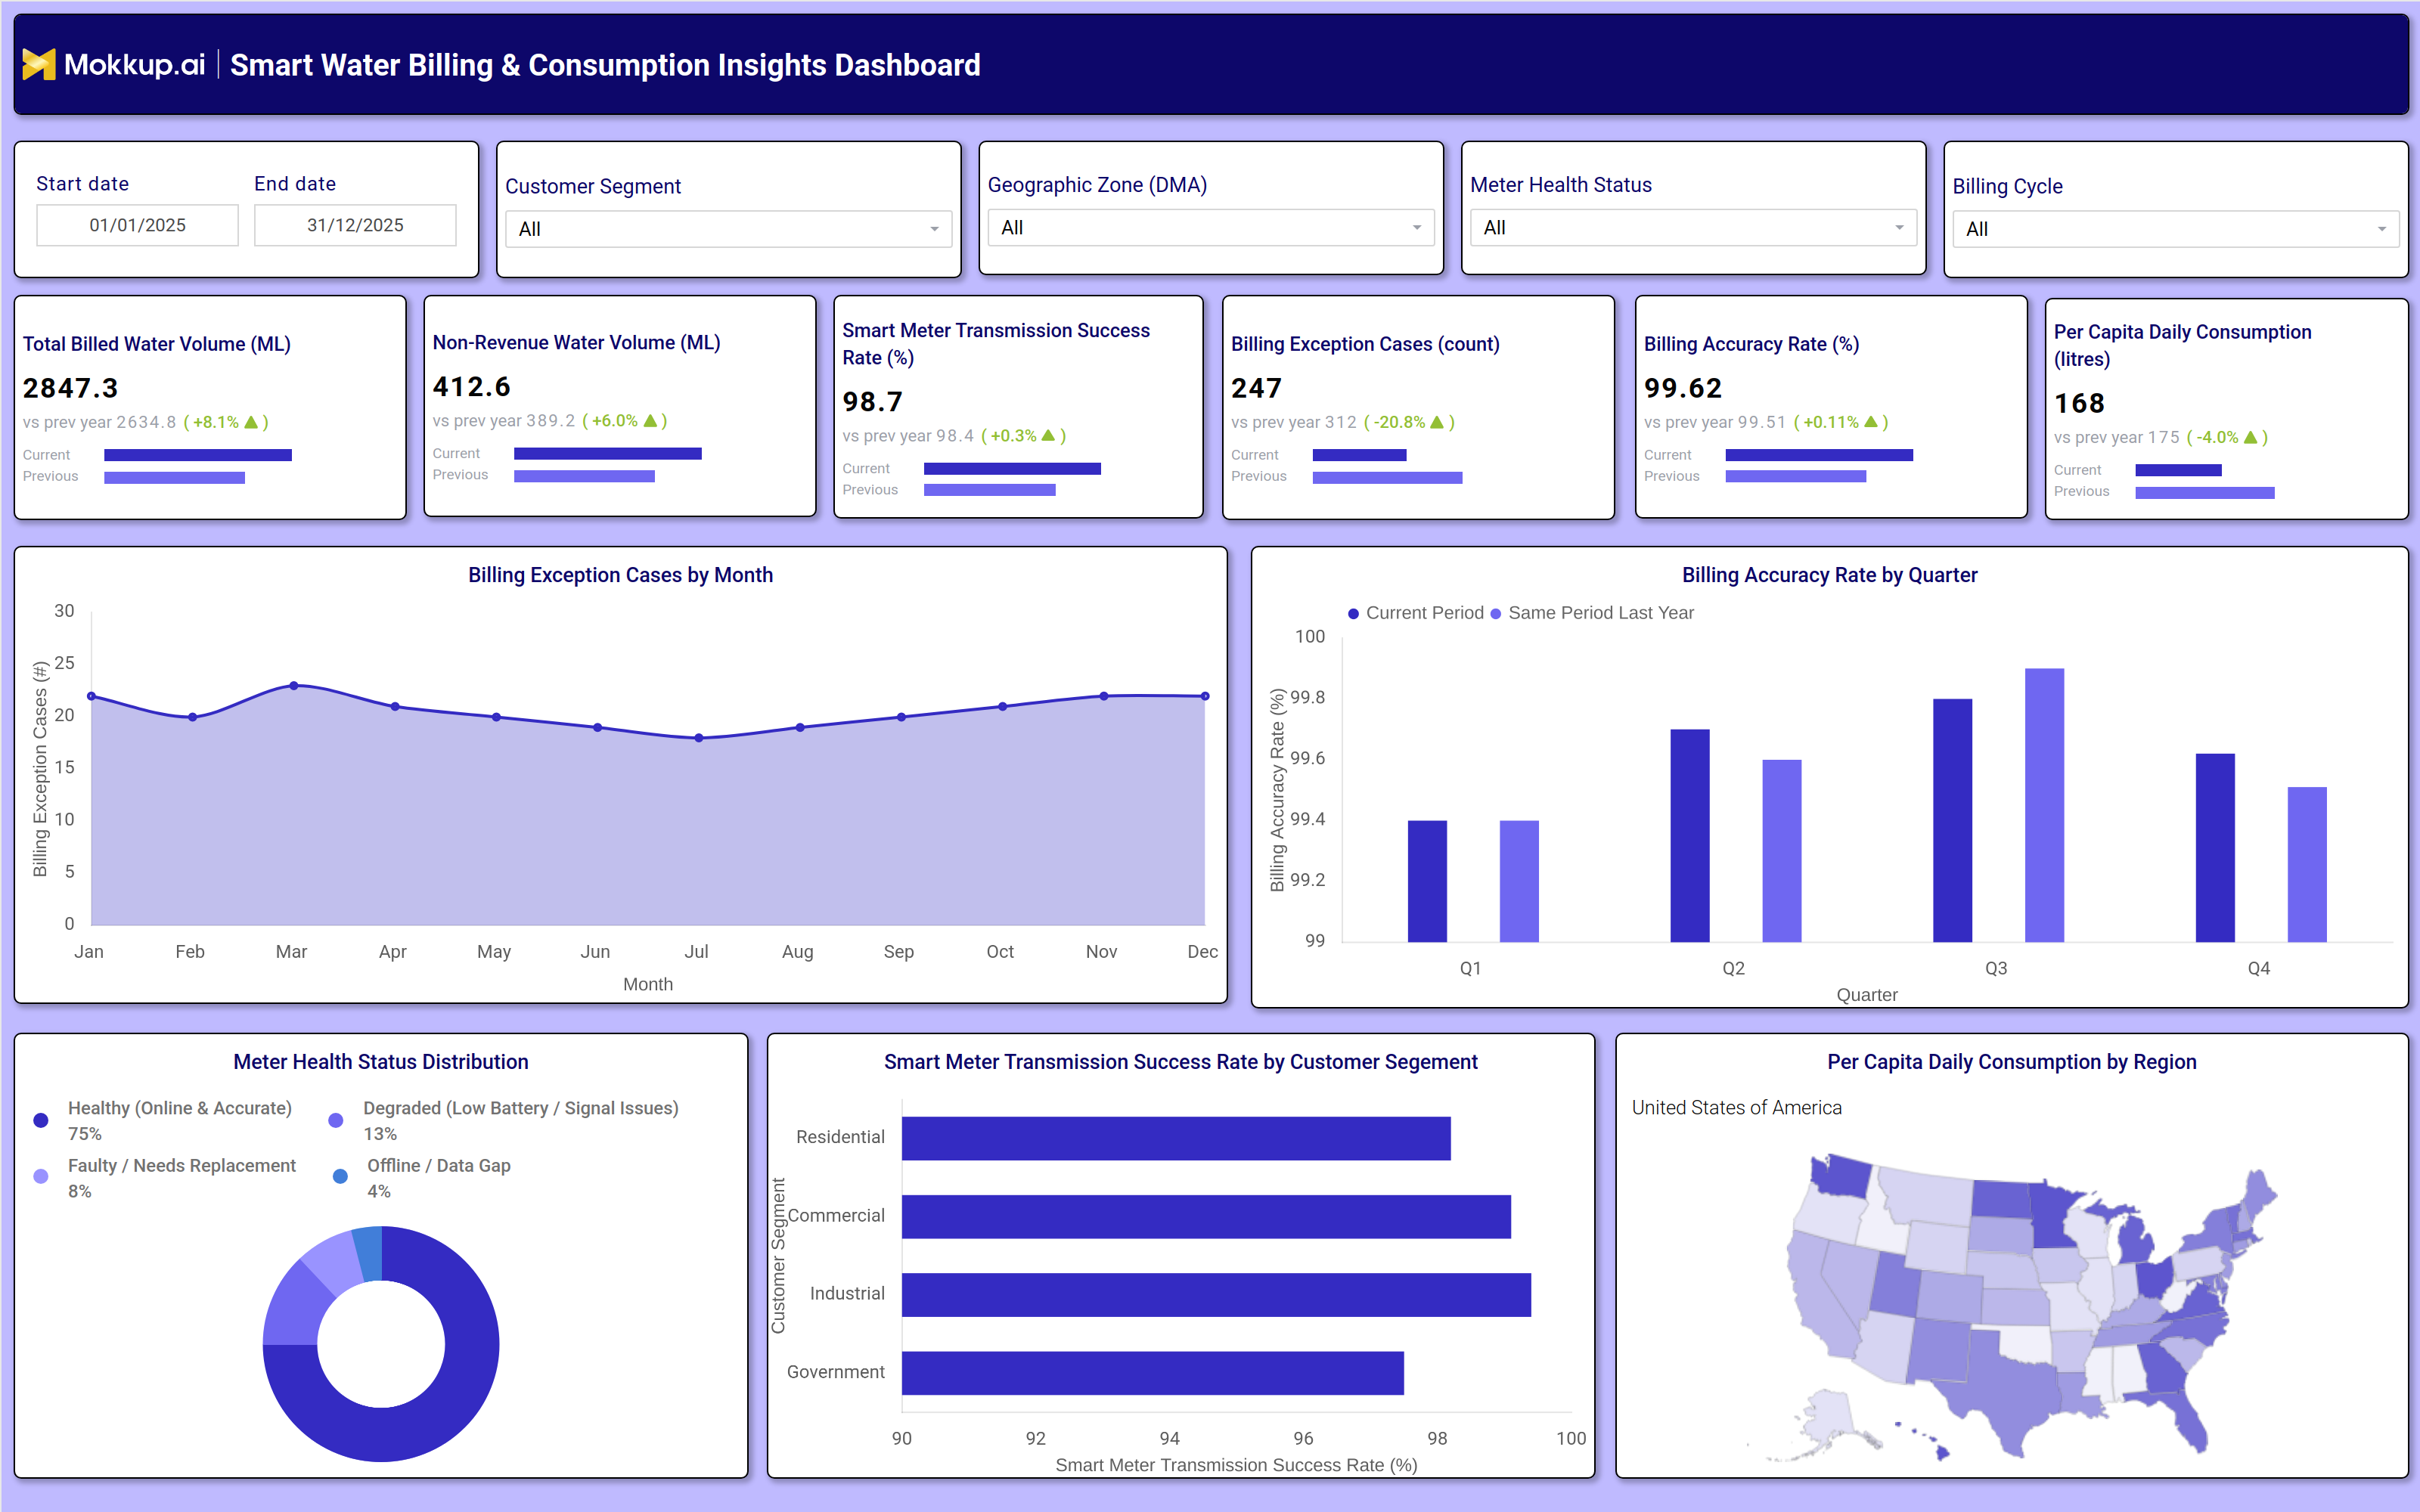Click the Government transmission success bar
The width and height of the screenshot is (2420, 1512).
[1153, 1373]
